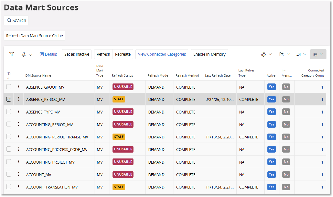Click STALE badge for ABSENCE_PERIOD_MV
The width and height of the screenshot is (333, 197).
(x=119, y=99)
